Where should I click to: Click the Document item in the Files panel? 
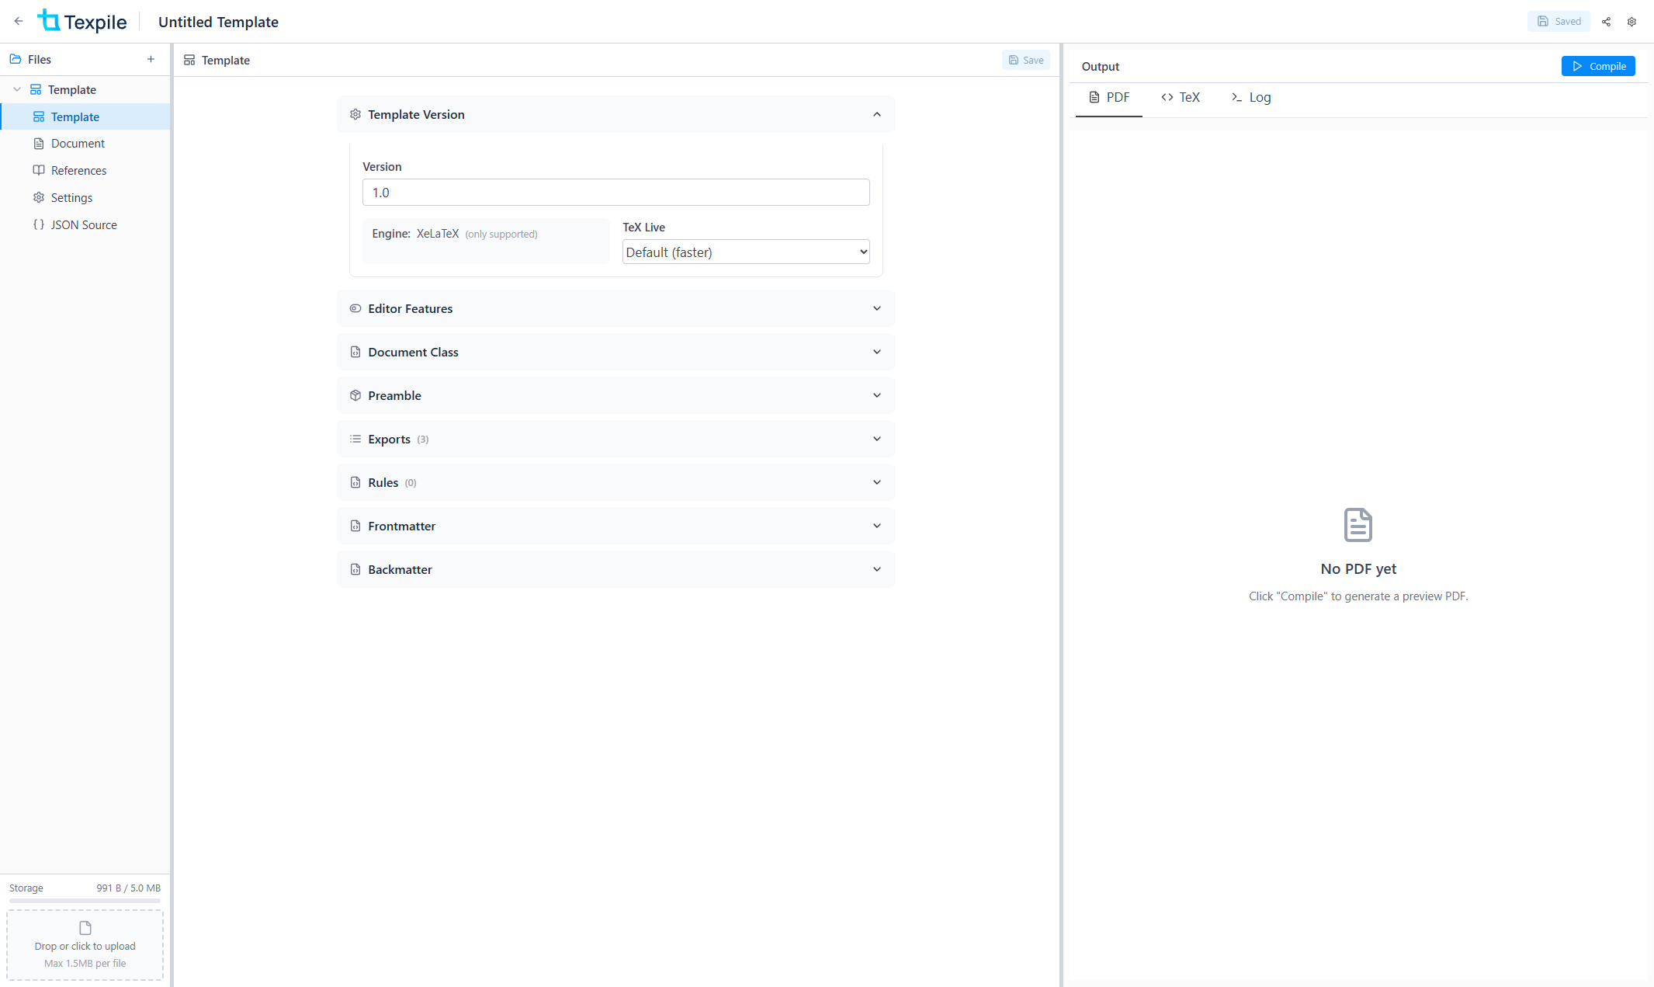click(77, 143)
